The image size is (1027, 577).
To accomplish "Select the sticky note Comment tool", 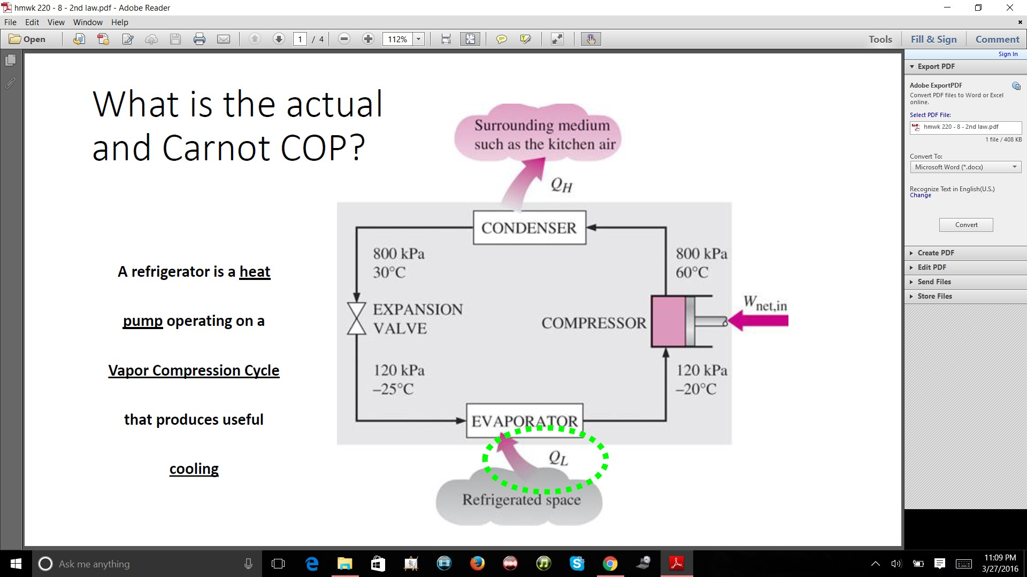I will click(501, 38).
